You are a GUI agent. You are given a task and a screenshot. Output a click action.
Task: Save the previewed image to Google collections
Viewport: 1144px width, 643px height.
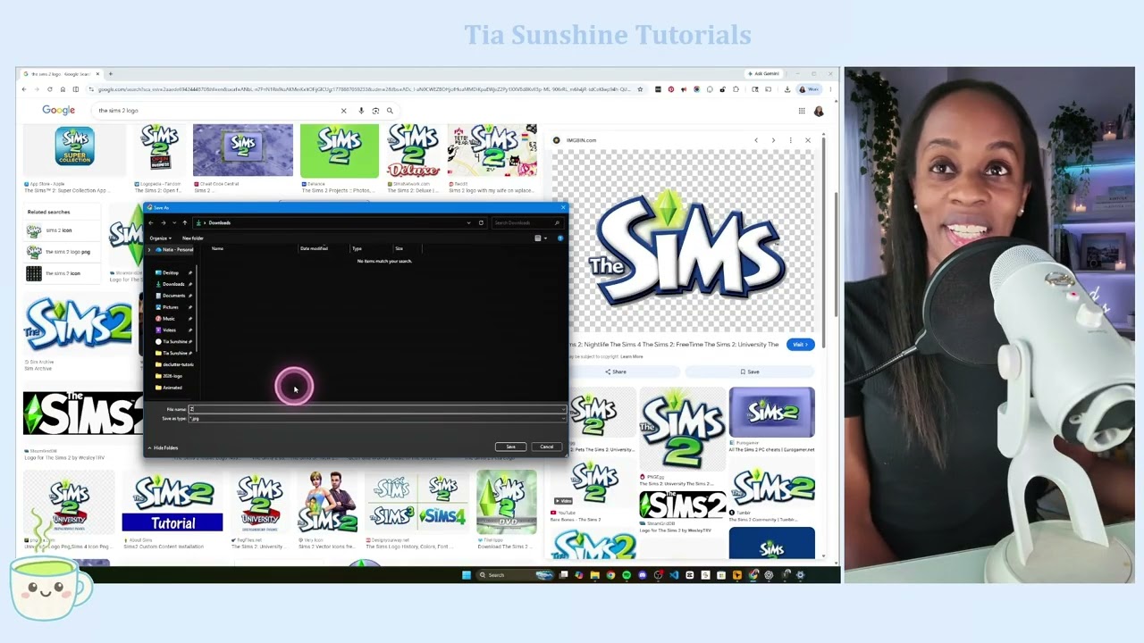coord(750,372)
